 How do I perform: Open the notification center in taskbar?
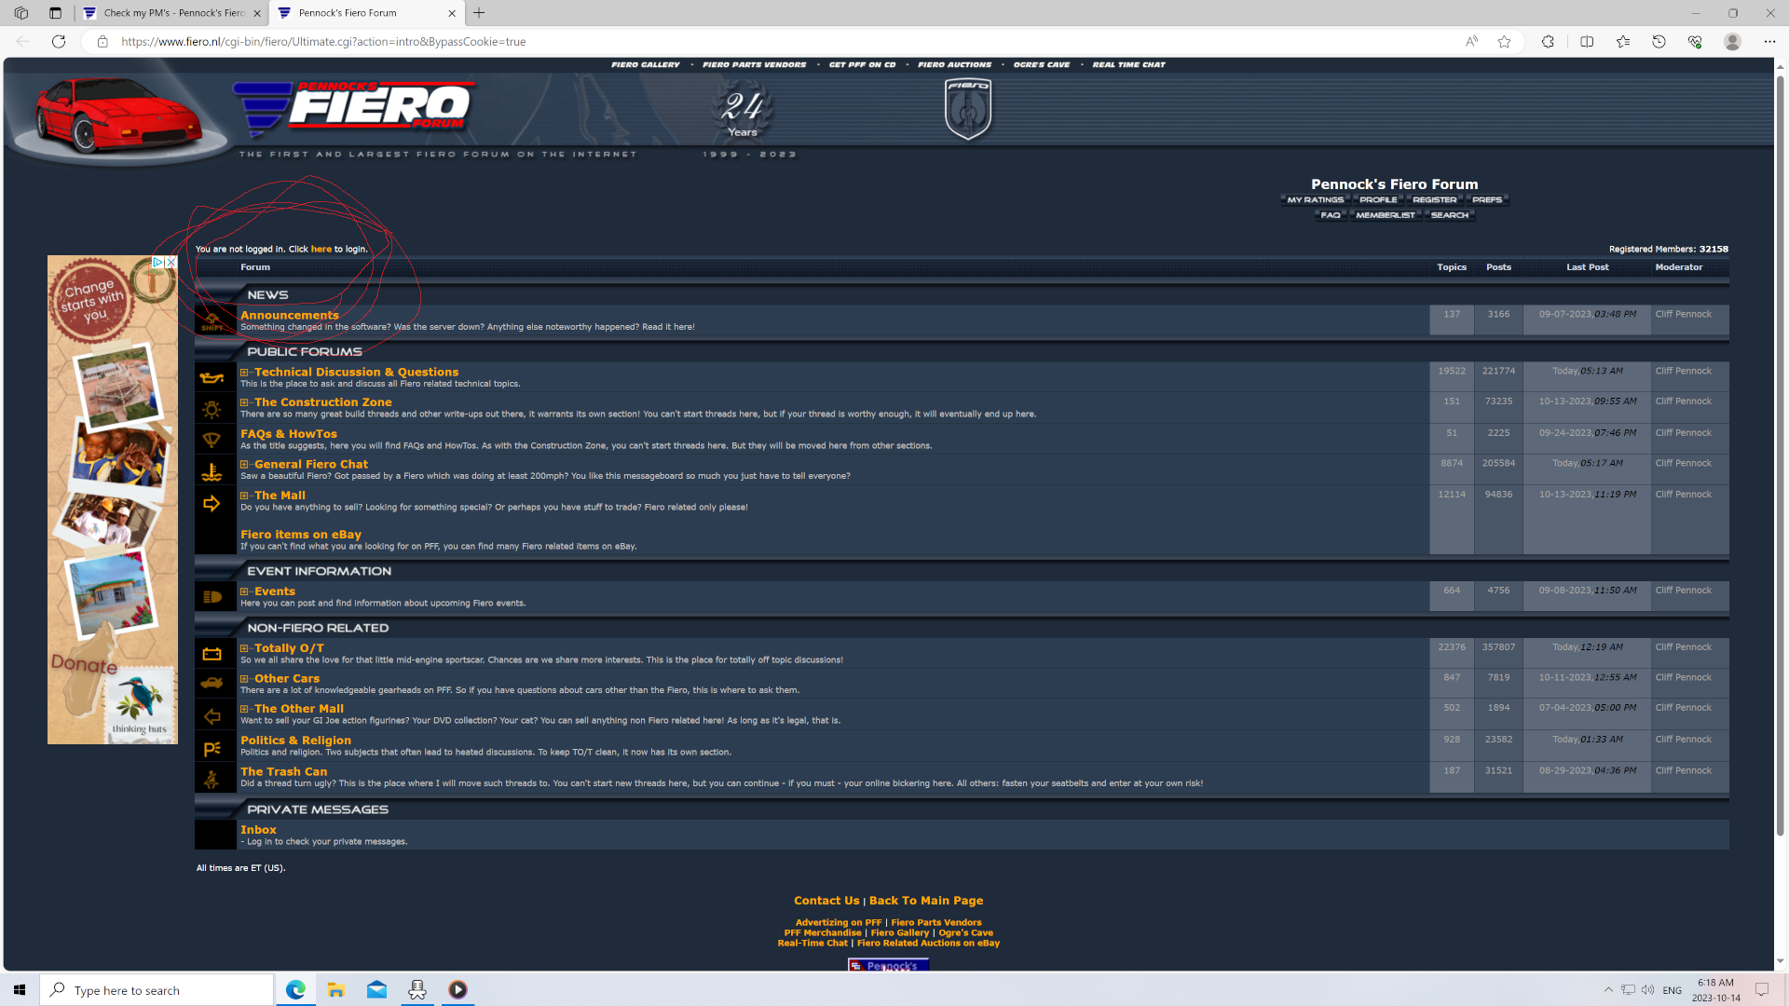[1762, 989]
